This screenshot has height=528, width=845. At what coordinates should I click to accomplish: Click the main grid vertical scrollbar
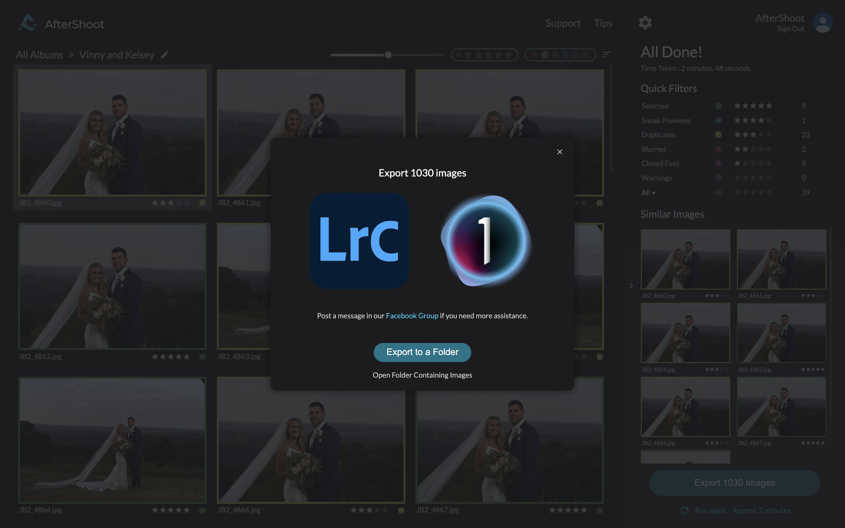tap(611, 118)
